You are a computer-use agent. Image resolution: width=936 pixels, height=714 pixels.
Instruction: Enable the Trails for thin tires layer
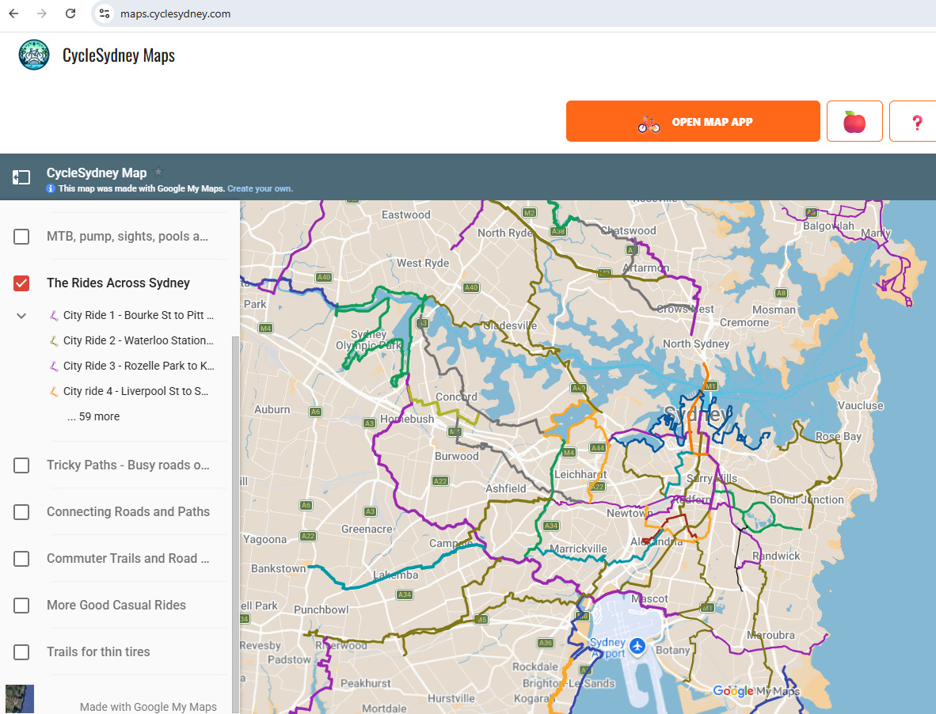pyautogui.click(x=21, y=652)
